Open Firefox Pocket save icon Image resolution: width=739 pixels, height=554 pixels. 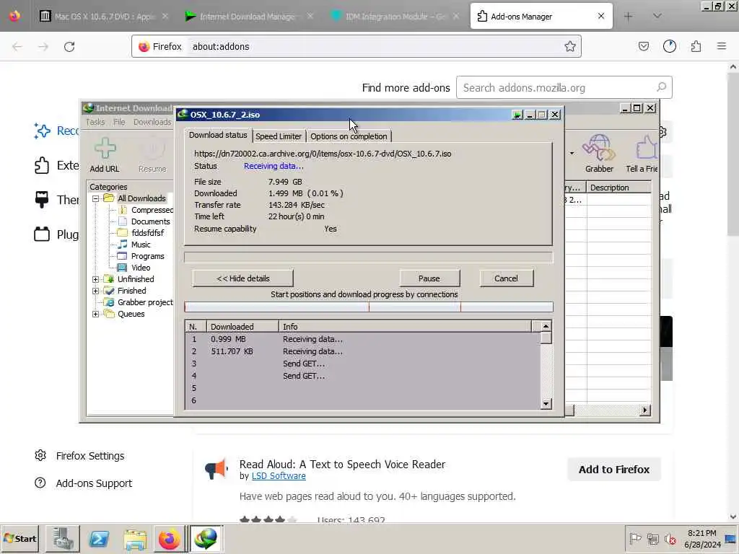643,46
